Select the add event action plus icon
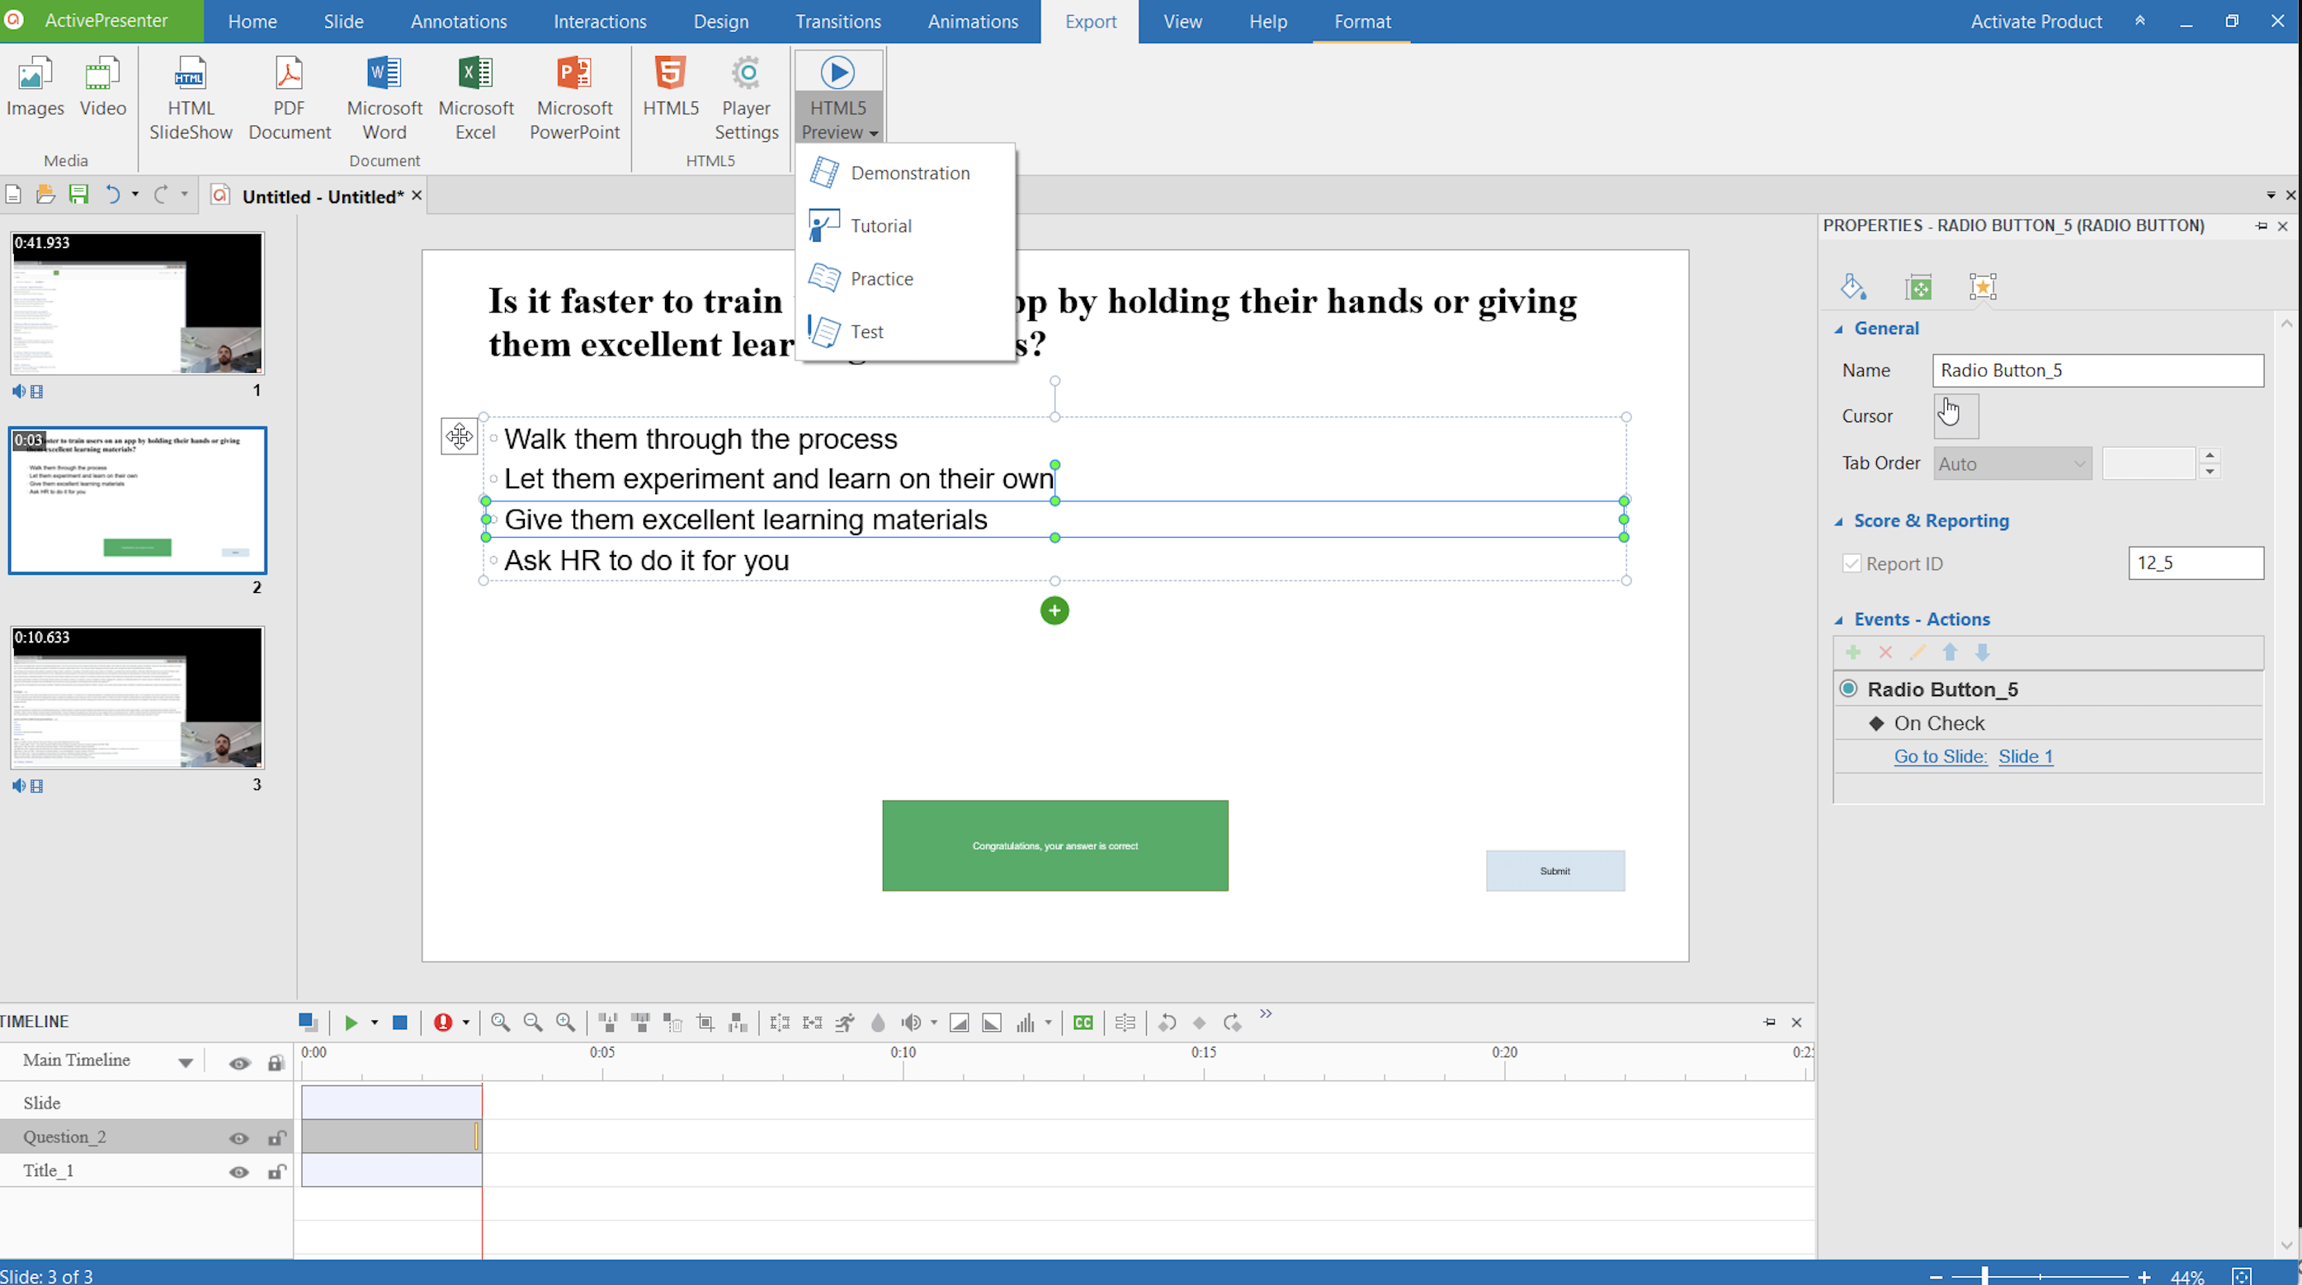Image resolution: width=2302 pixels, height=1285 pixels. [1855, 652]
